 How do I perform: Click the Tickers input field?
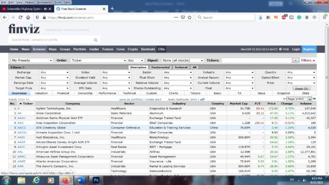257,60
